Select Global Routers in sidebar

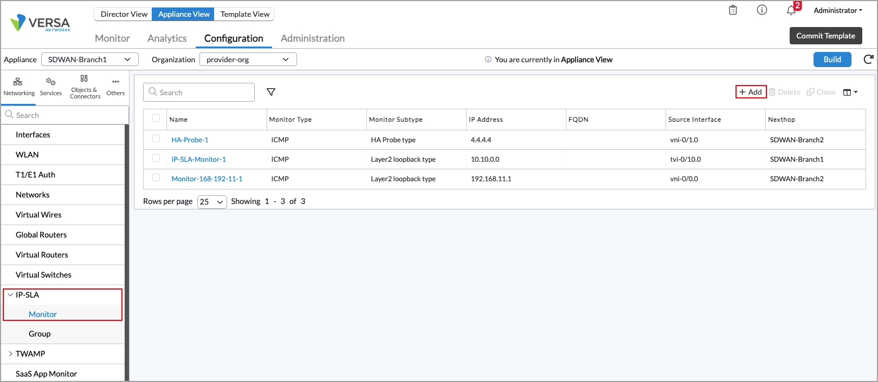63,235
